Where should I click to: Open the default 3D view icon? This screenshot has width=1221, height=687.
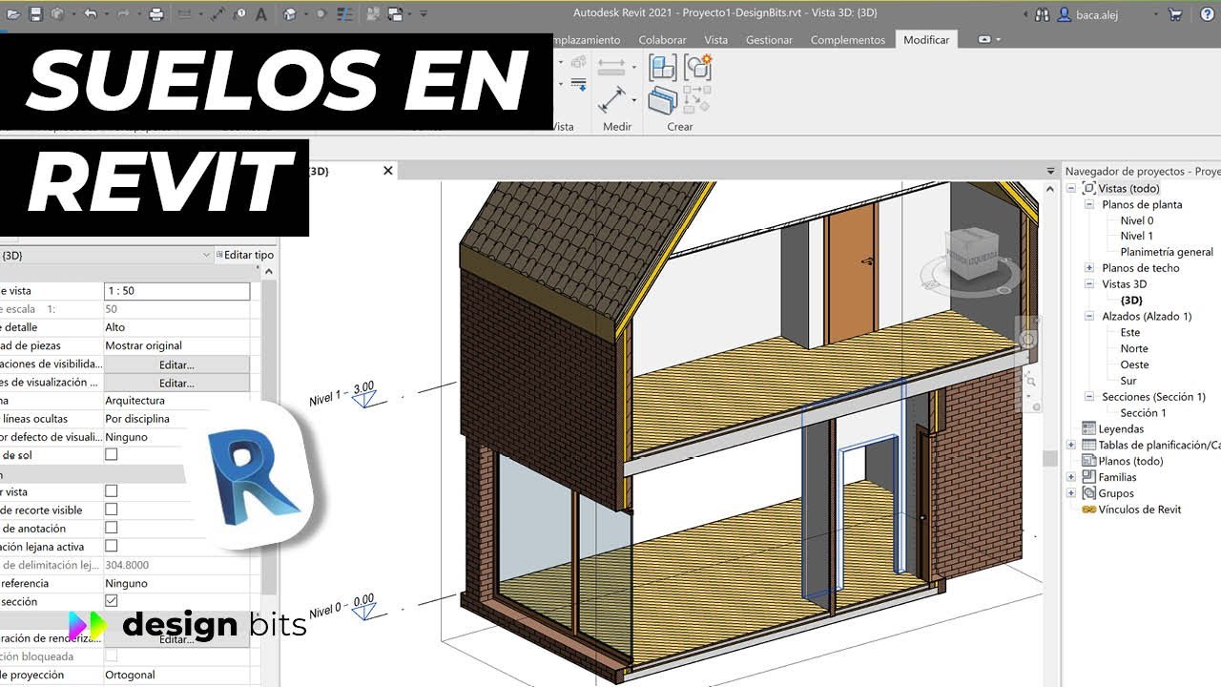point(289,14)
